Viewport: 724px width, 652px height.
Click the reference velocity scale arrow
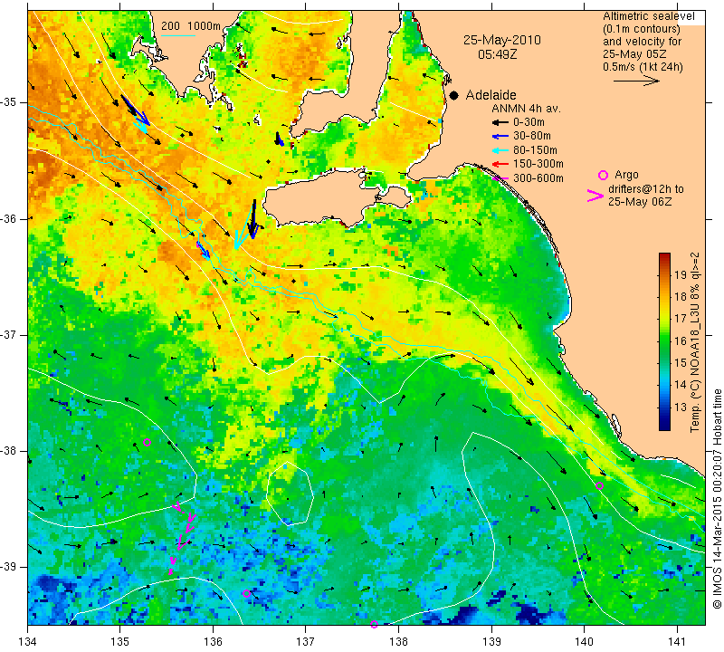tap(636, 81)
